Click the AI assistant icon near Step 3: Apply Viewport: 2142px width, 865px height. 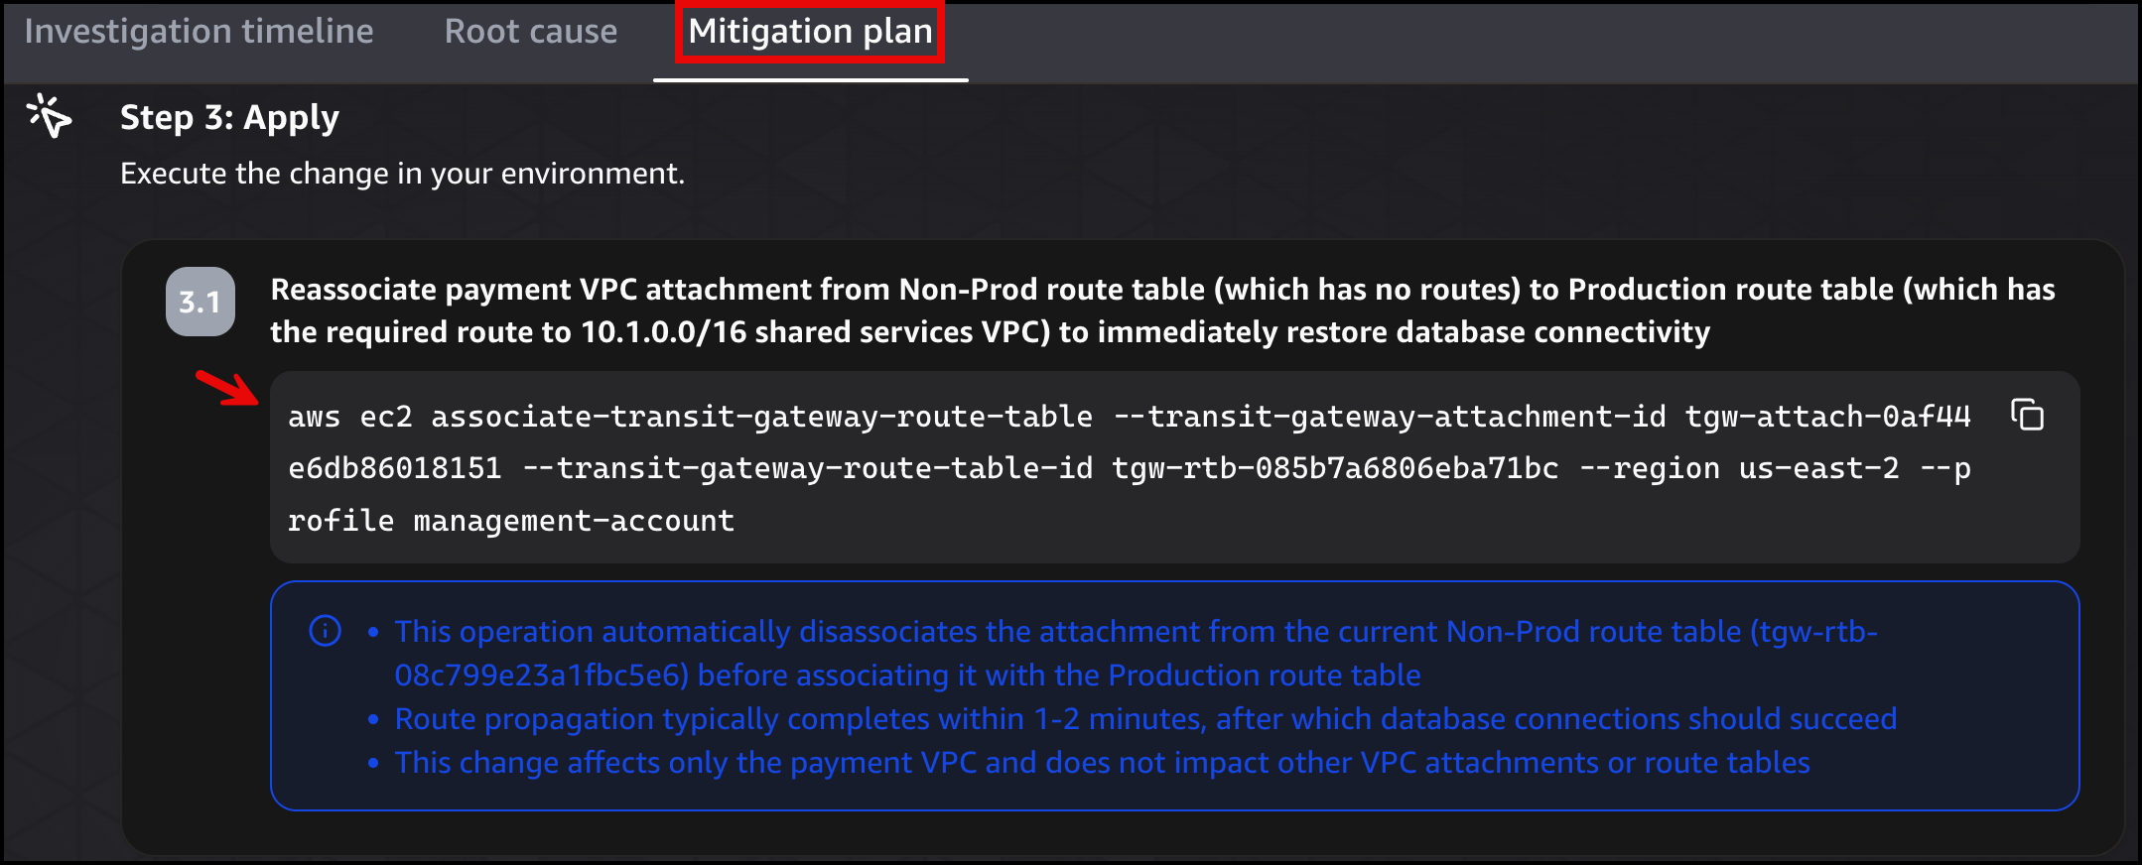click(50, 119)
